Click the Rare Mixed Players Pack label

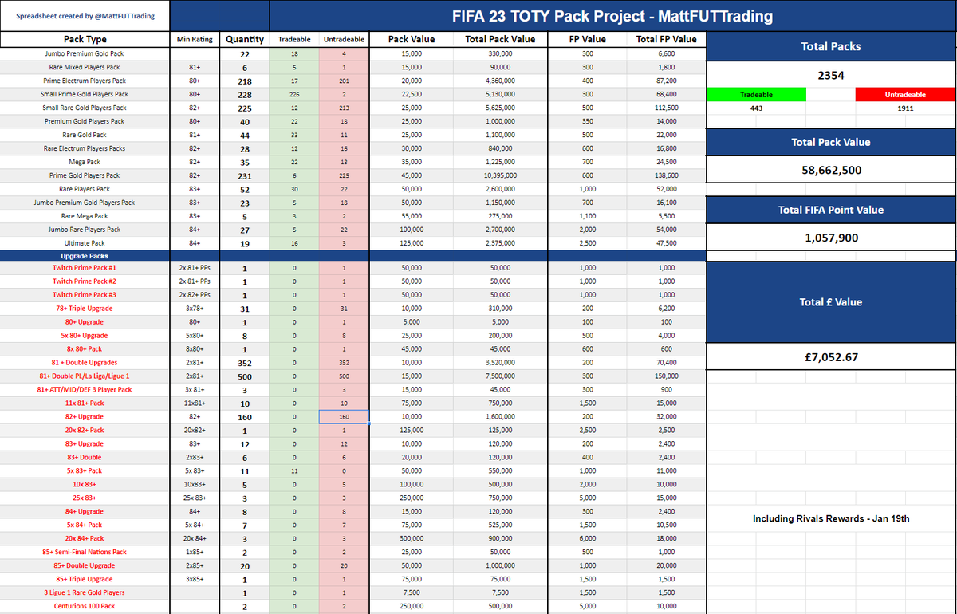(85, 67)
